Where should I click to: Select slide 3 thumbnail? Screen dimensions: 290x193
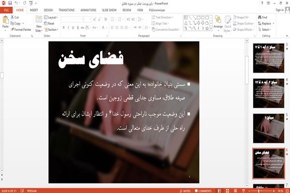click(x=269, y=58)
